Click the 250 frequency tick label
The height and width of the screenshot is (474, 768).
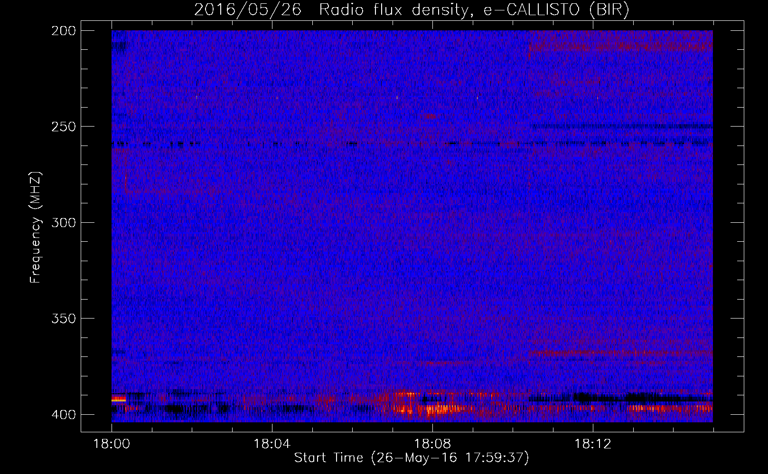coord(64,127)
